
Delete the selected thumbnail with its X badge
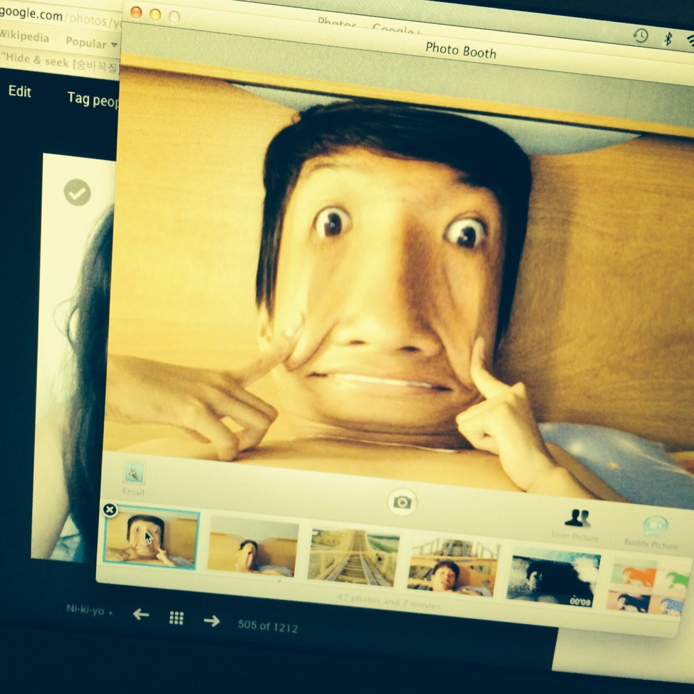click(110, 509)
